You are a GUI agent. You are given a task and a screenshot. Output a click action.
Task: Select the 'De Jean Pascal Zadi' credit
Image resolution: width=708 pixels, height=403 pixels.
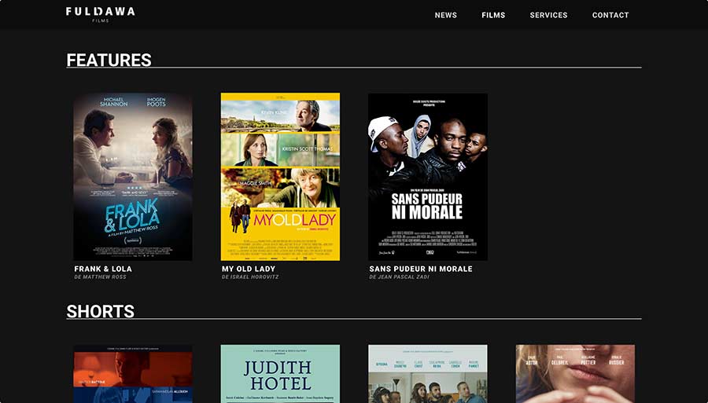[x=399, y=277]
